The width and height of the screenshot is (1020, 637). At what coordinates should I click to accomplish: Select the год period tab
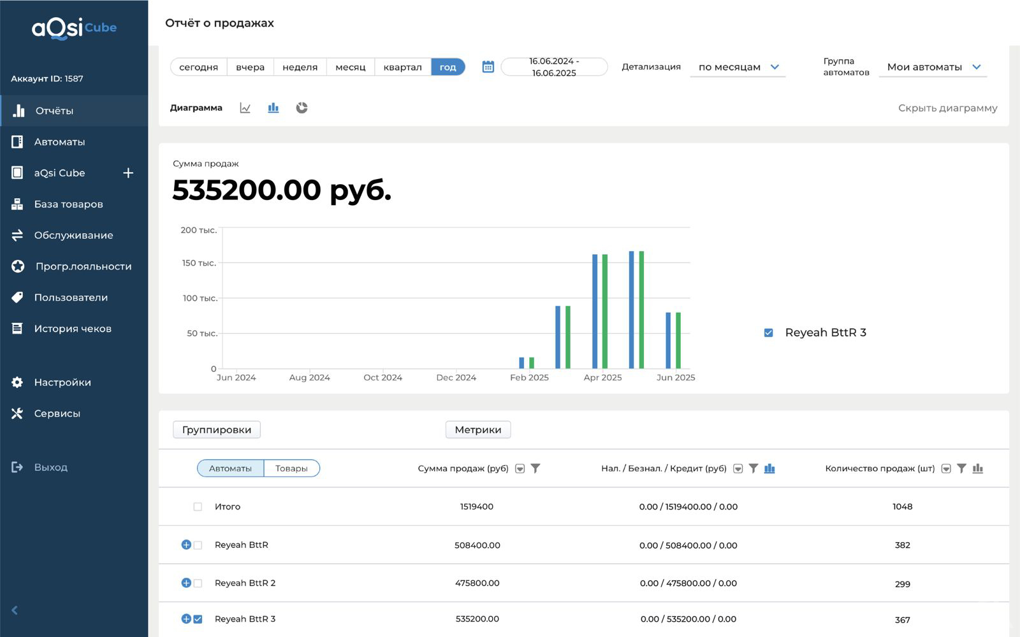(448, 67)
